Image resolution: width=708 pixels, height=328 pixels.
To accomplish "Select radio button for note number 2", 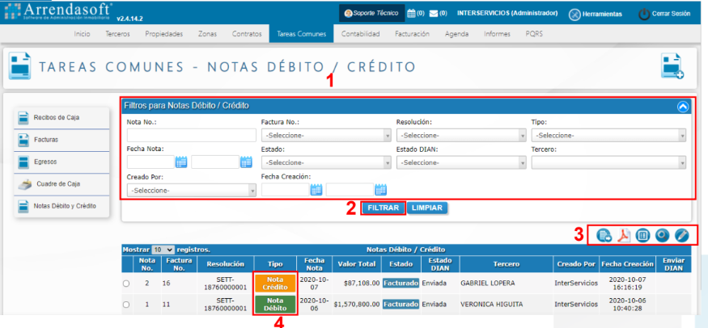I will coord(126,284).
